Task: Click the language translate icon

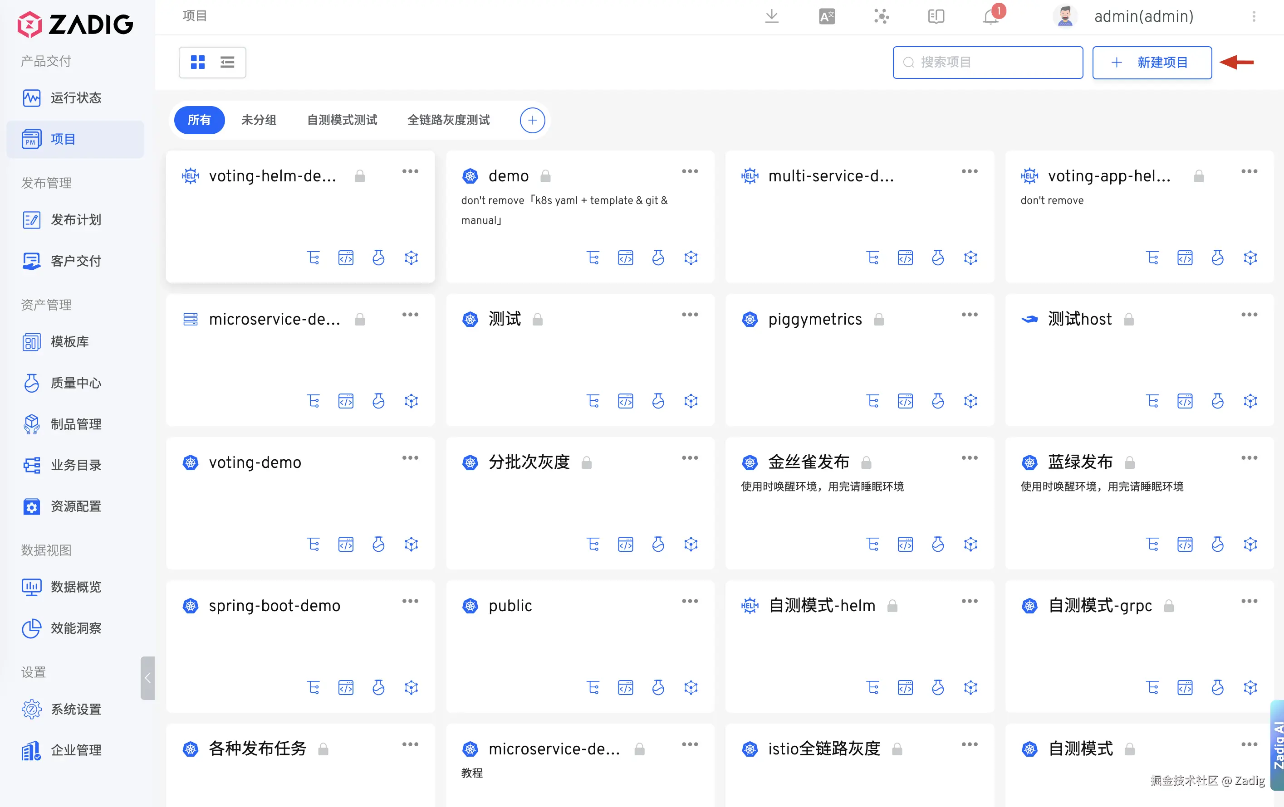Action: click(827, 16)
